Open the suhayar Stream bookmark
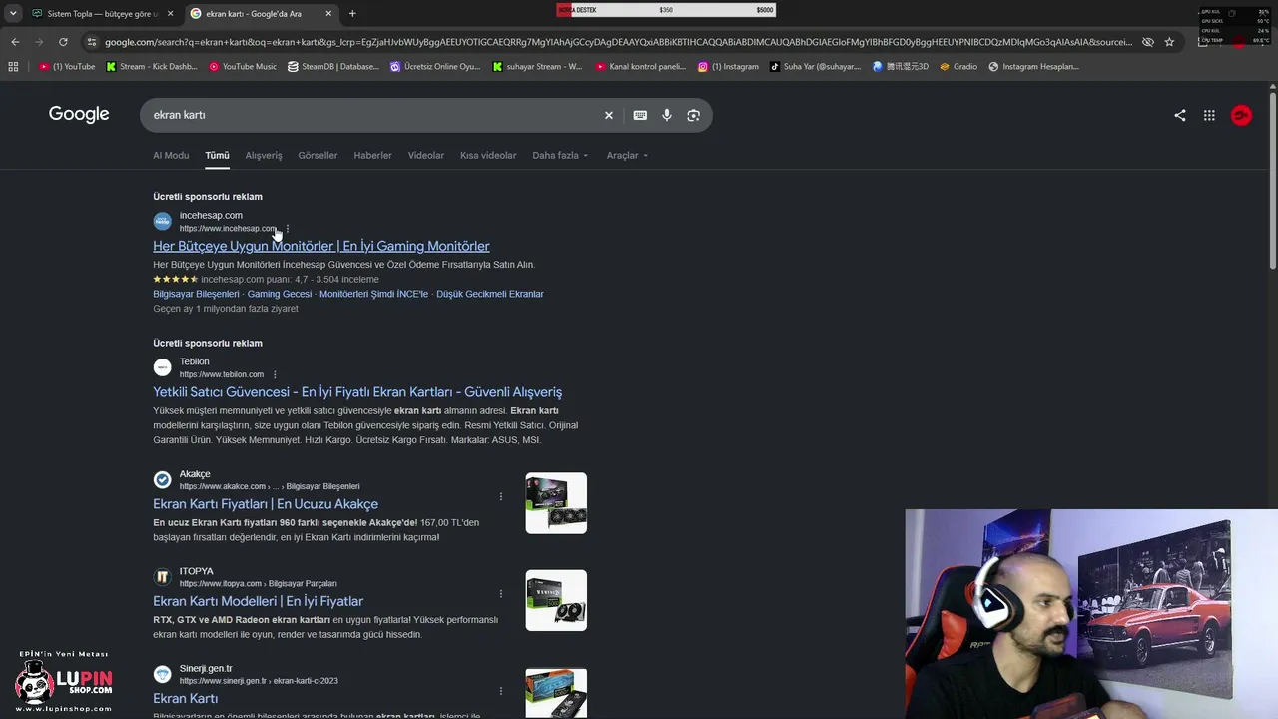The width and height of the screenshot is (1278, 719). point(537,67)
